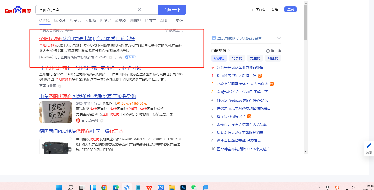Expand the 登录百度帐号 panel chevron
This screenshot has height=190, width=374.
coord(279,38)
